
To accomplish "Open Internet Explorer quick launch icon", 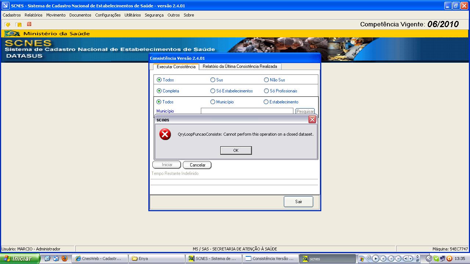I will [47, 258].
